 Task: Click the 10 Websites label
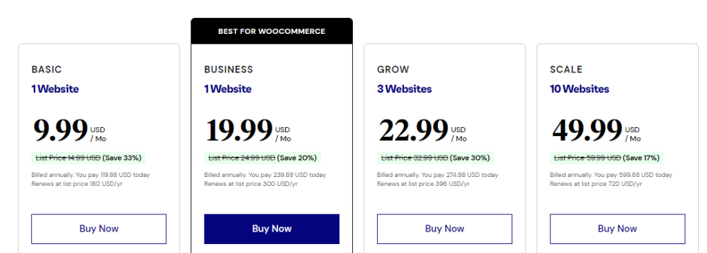[x=579, y=89]
